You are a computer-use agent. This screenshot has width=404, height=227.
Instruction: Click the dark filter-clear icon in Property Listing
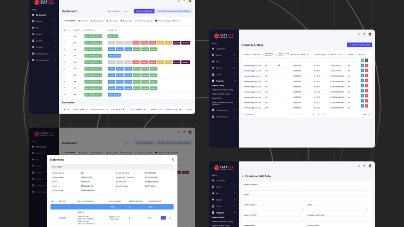click(x=367, y=60)
